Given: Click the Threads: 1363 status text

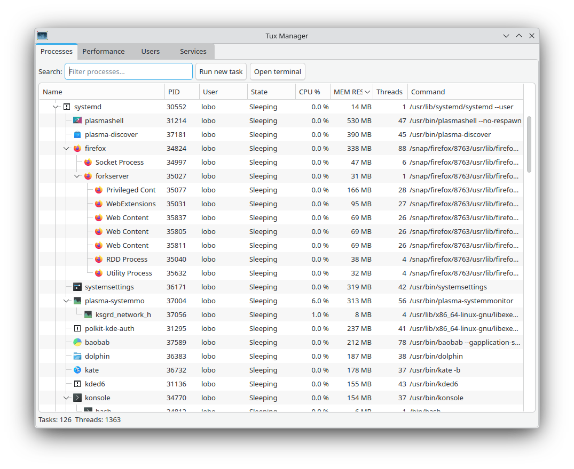Looking at the screenshot, I should (98, 419).
